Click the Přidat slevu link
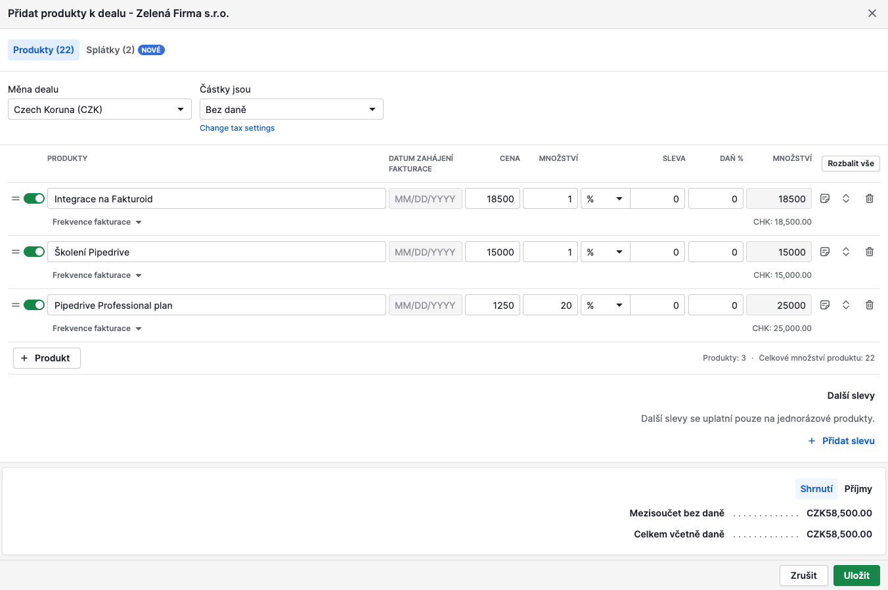Viewport: 888px width, 590px height. [x=841, y=441]
